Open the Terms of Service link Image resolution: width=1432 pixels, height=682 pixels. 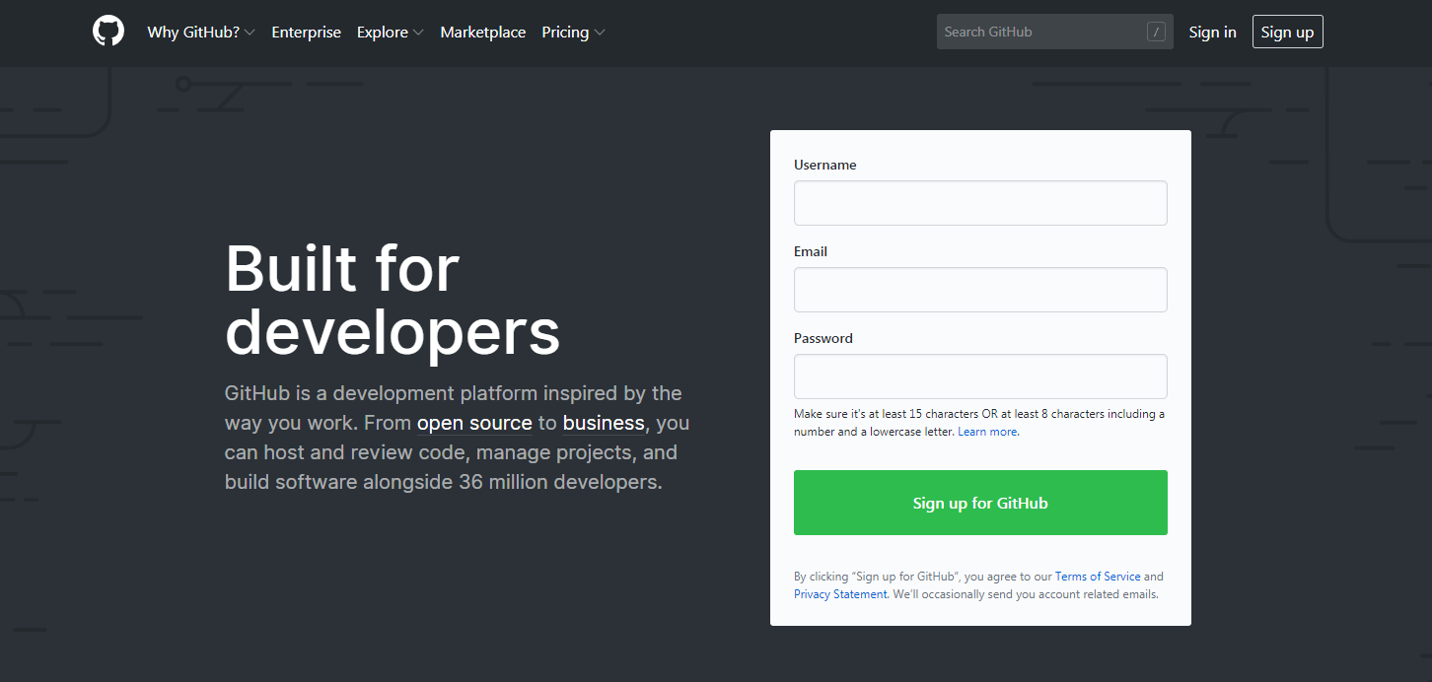click(x=1098, y=577)
